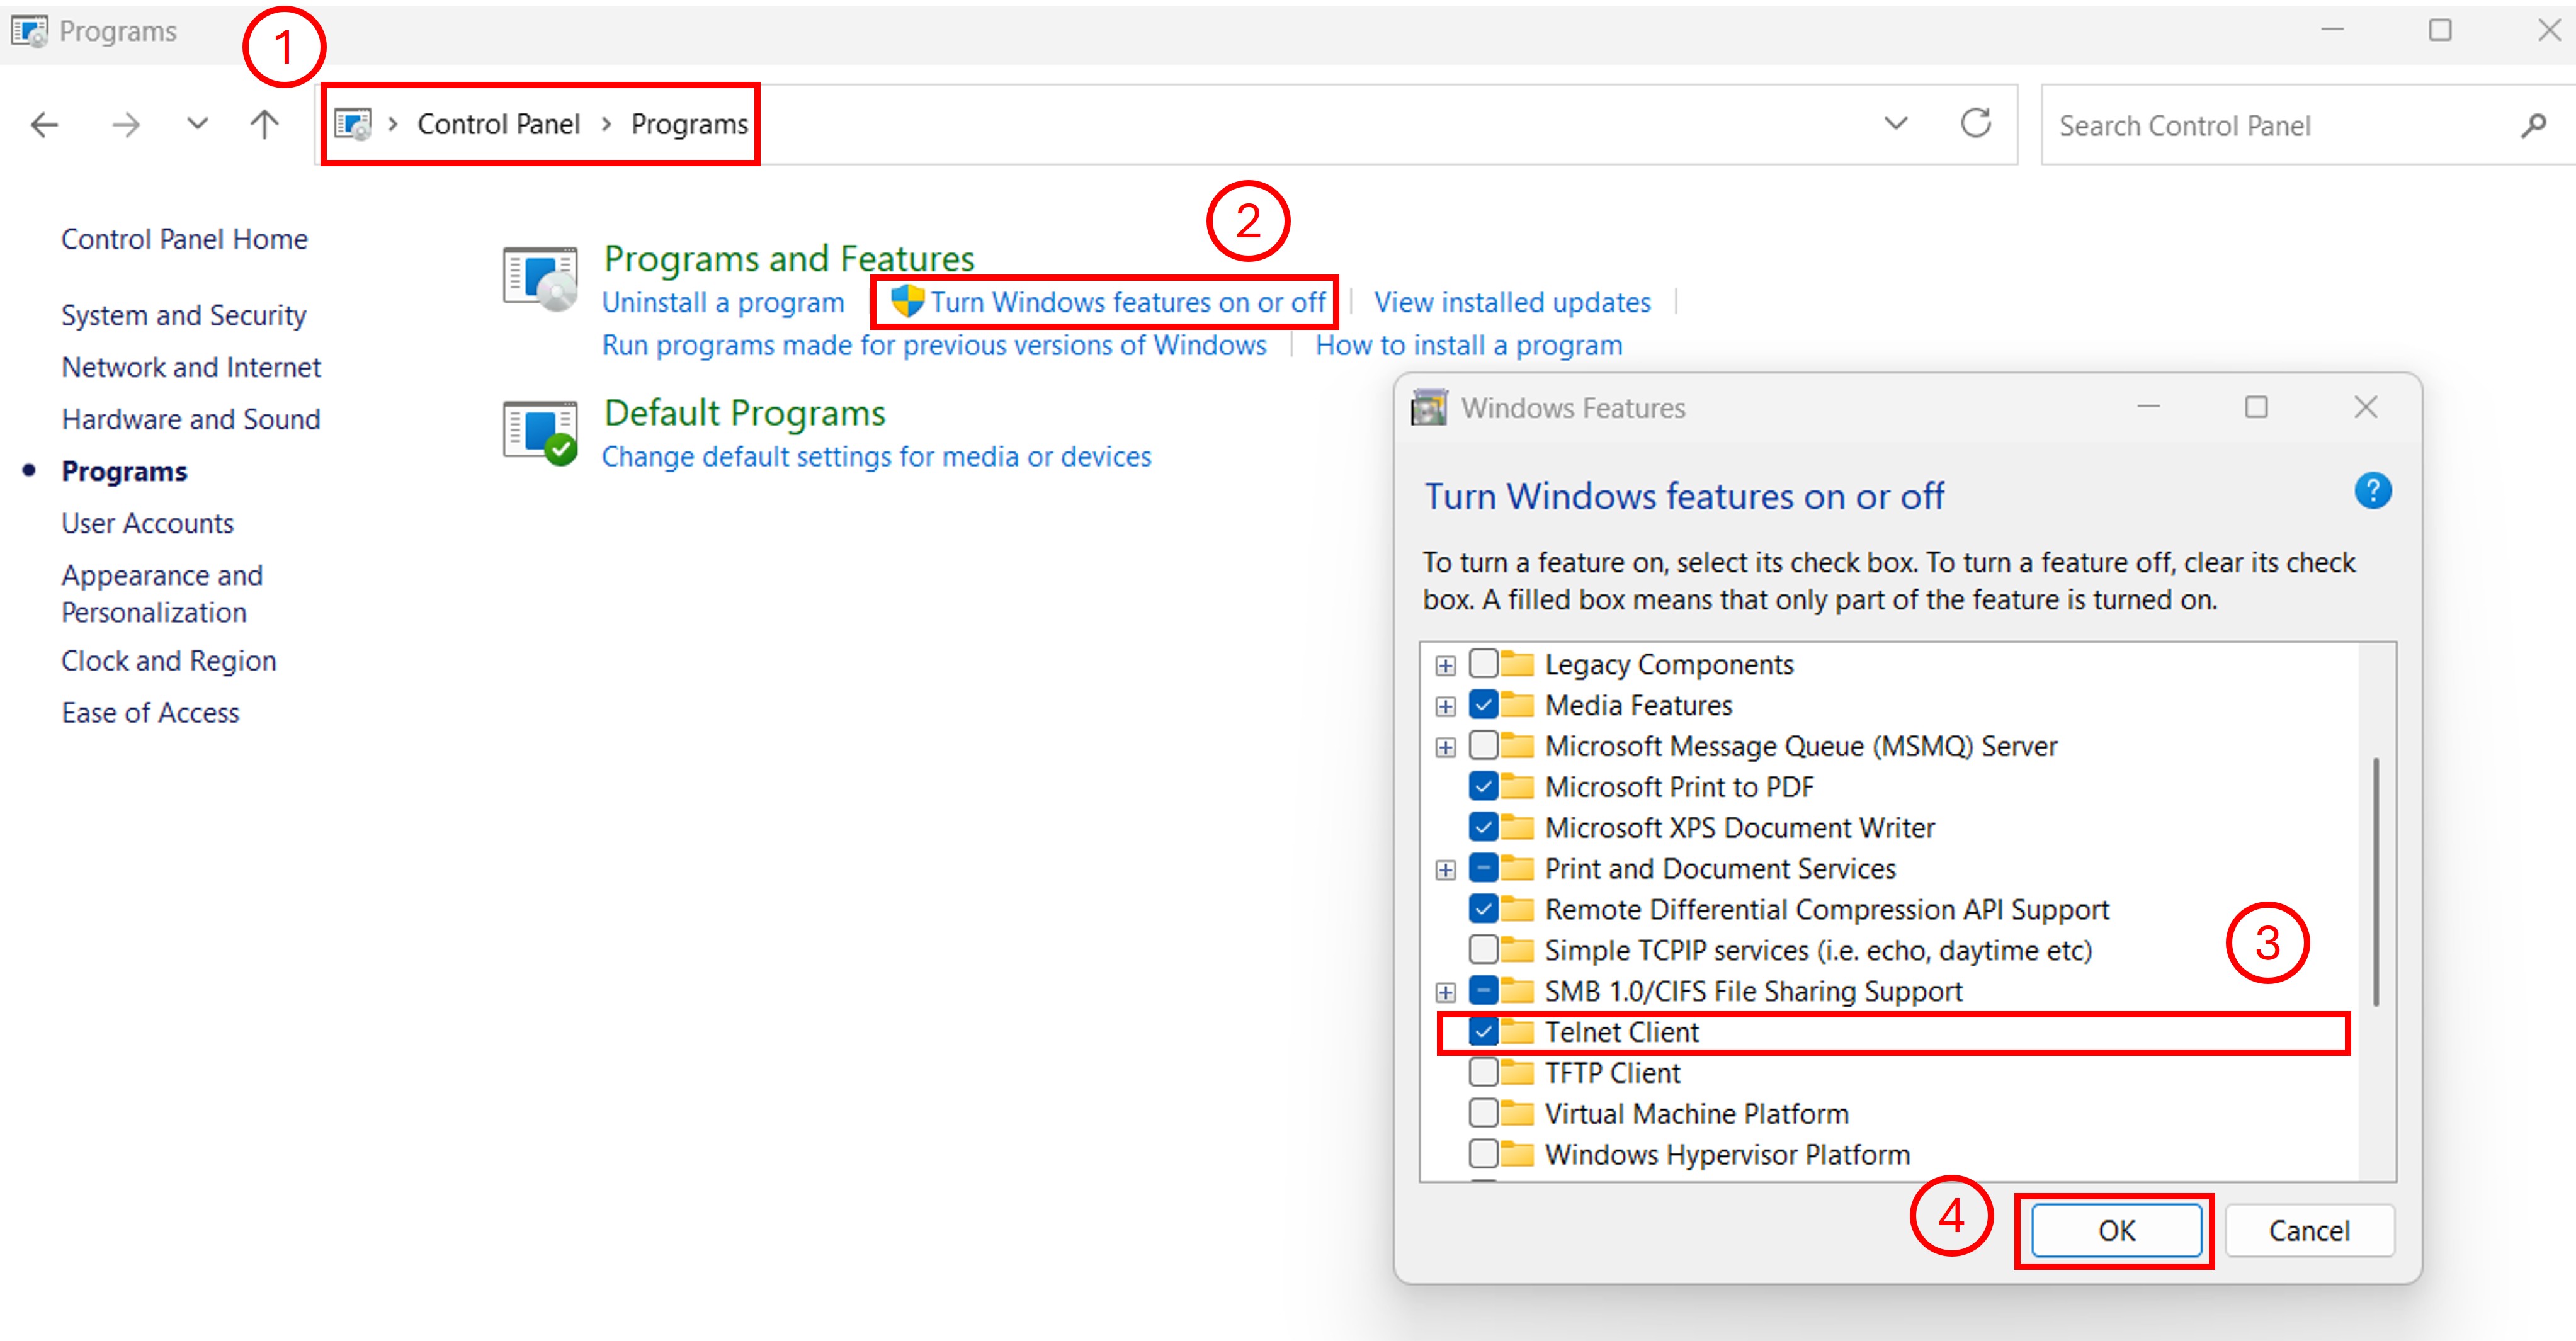Go up one level with Up arrow
This screenshot has height=1341, width=2576.
(264, 124)
